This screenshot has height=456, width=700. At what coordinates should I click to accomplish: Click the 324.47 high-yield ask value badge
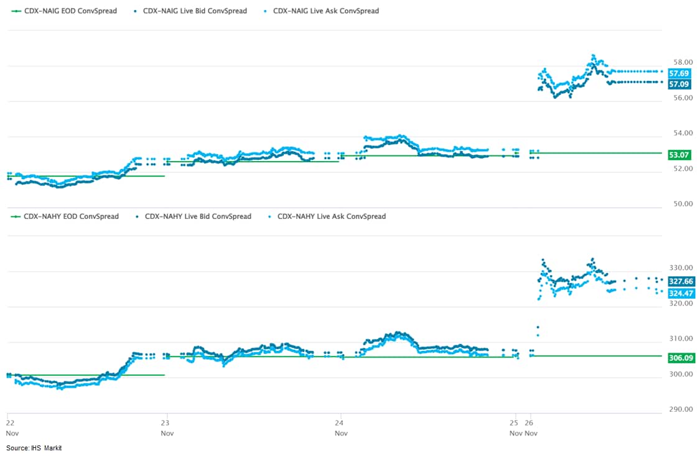[x=680, y=293]
